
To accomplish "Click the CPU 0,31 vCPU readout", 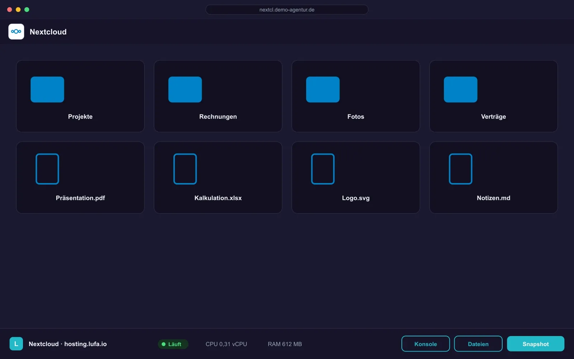I will pyautogui.click(x=226, y=344).
